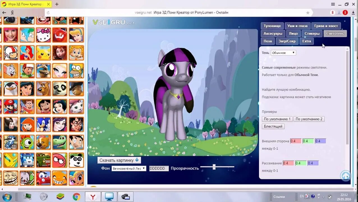This screenshot has height=202, width=358.
Task: Open the Sonic games icon
Action: (x=43, y=125)
